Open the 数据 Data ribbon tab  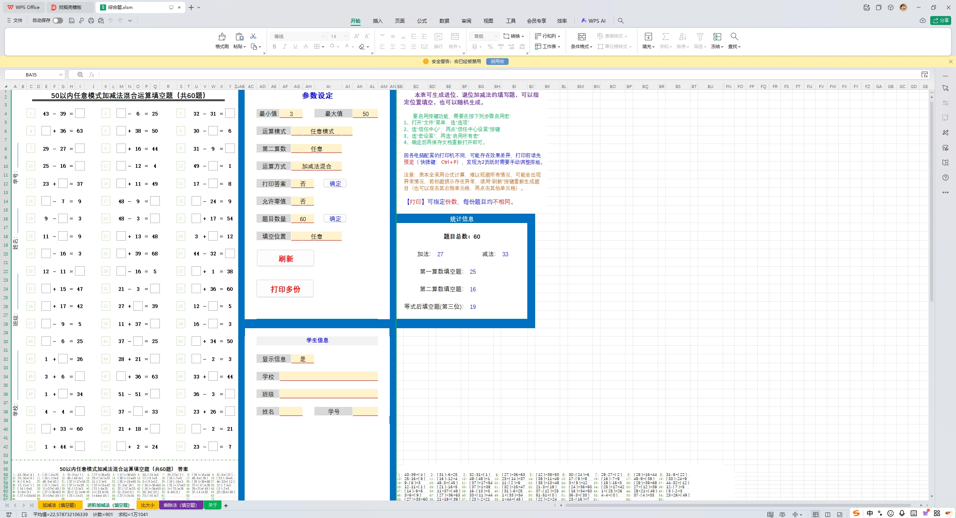(444, 21)
